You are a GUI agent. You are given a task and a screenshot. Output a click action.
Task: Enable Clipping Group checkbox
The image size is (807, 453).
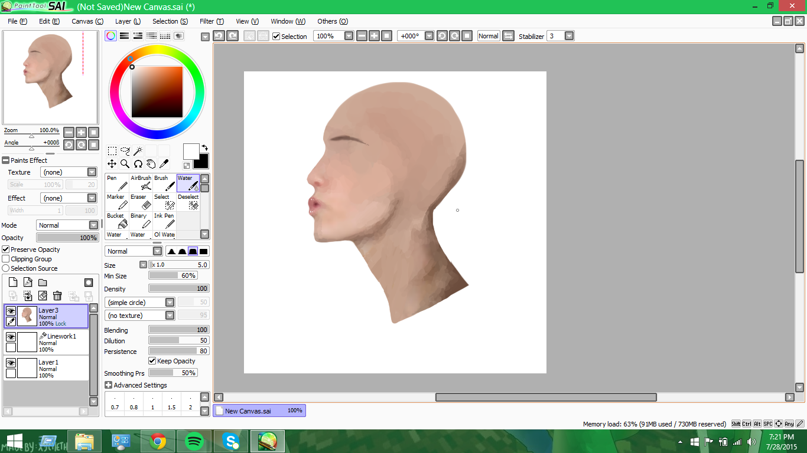[x=6, y=259]
